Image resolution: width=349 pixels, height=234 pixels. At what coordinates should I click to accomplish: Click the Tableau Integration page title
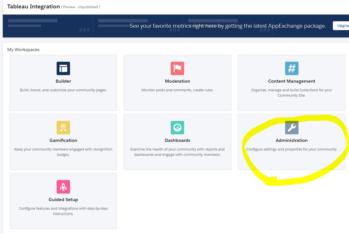(x=33, y=7)
